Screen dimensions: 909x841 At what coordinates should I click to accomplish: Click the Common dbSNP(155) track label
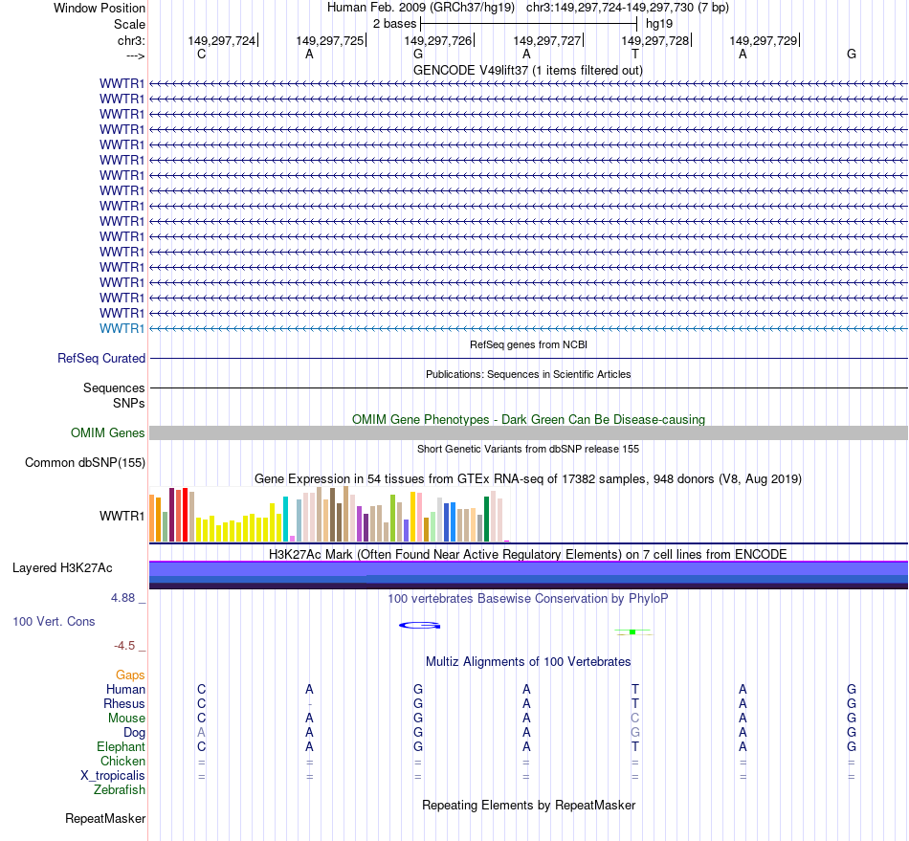[x=84, y=462]
